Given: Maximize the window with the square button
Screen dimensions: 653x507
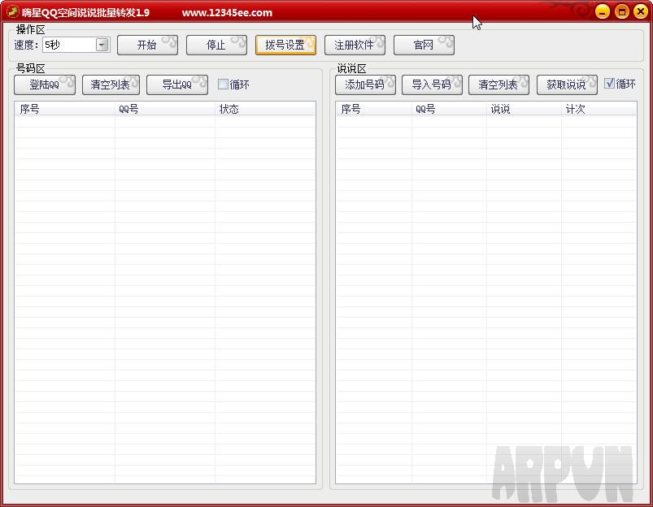Looking at the screenshot, I should pyautogui.click(x=622, y=11).
